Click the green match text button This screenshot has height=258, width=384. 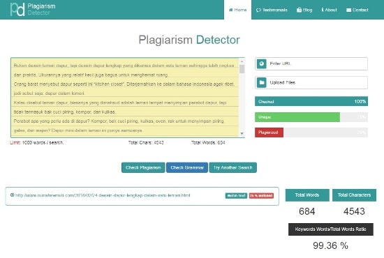tap(236, 196)
